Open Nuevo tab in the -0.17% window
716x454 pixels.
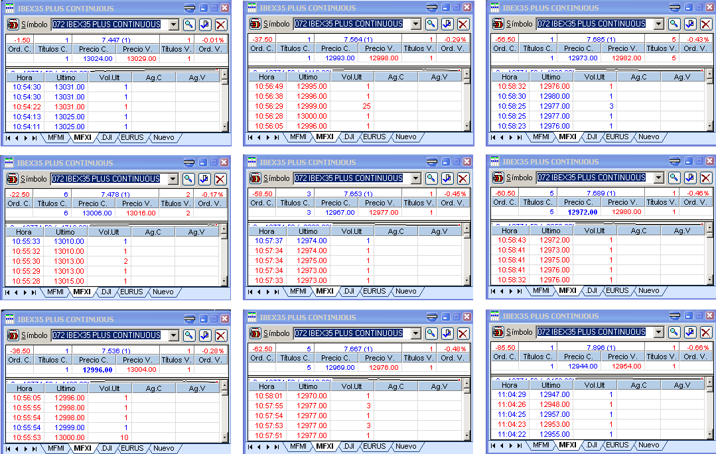pos(163,292)
